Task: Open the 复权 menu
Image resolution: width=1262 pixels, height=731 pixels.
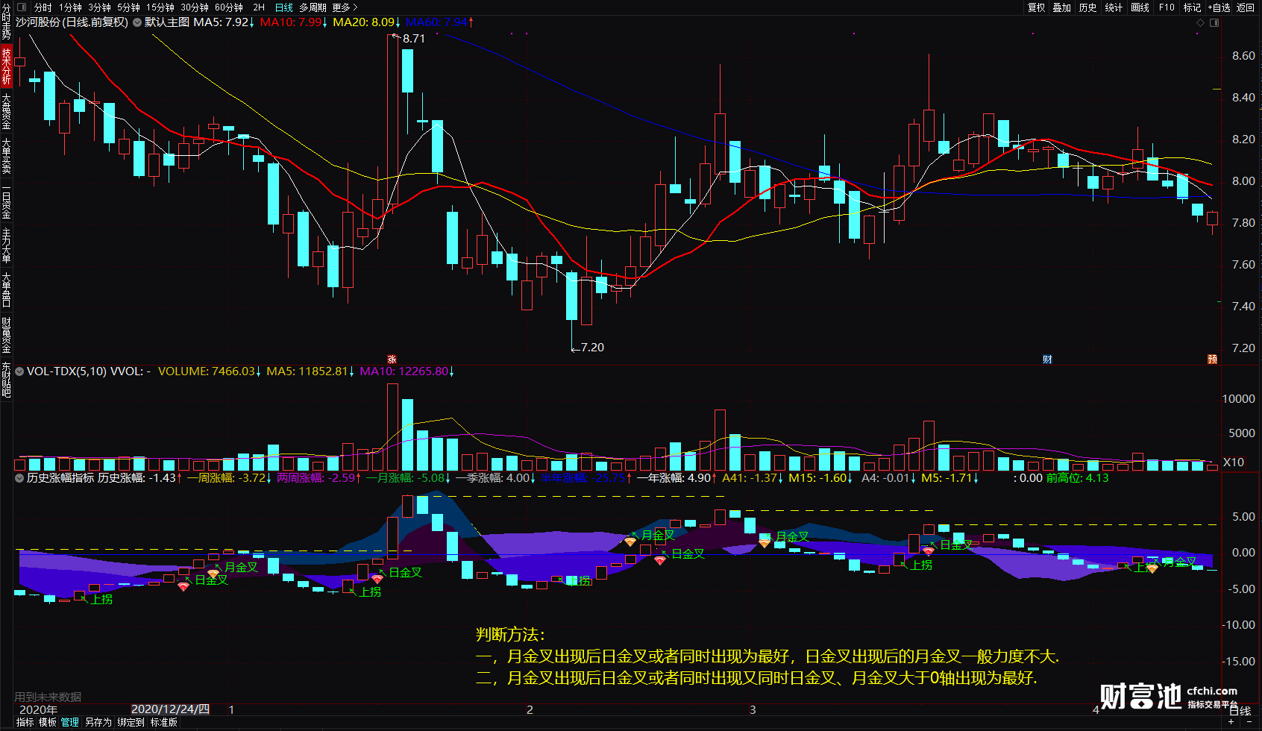Action: pyautogui.click(x=1036, y=7)
